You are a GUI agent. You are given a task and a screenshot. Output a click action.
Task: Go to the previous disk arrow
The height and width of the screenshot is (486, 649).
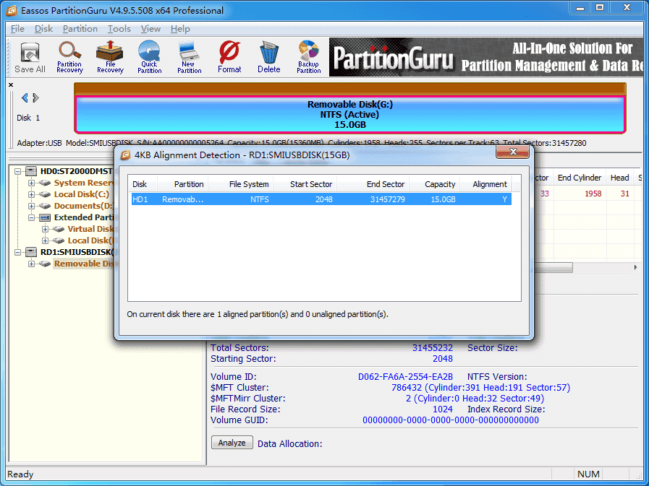click(25, 98)
